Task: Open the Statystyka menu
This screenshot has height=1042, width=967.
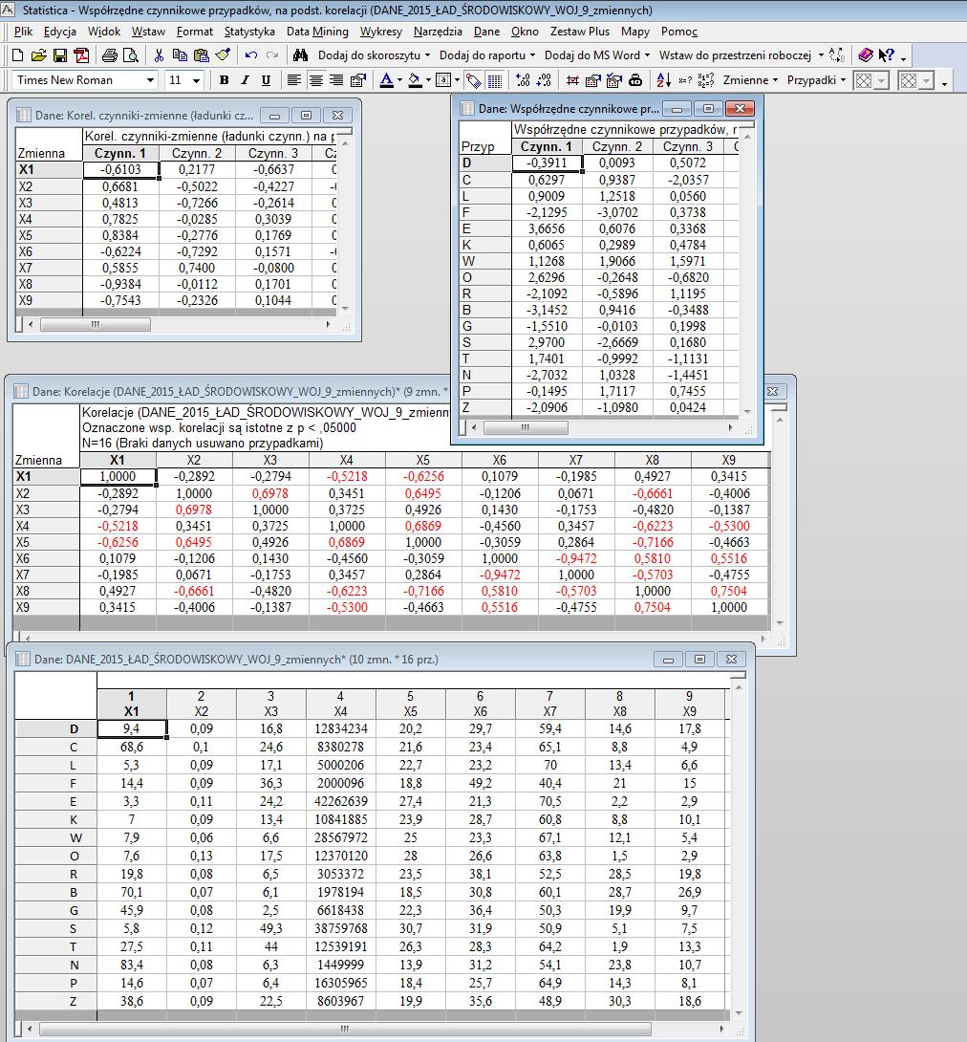Action: click(x=249, y=32)
